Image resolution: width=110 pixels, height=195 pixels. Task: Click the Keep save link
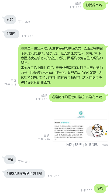105,145
